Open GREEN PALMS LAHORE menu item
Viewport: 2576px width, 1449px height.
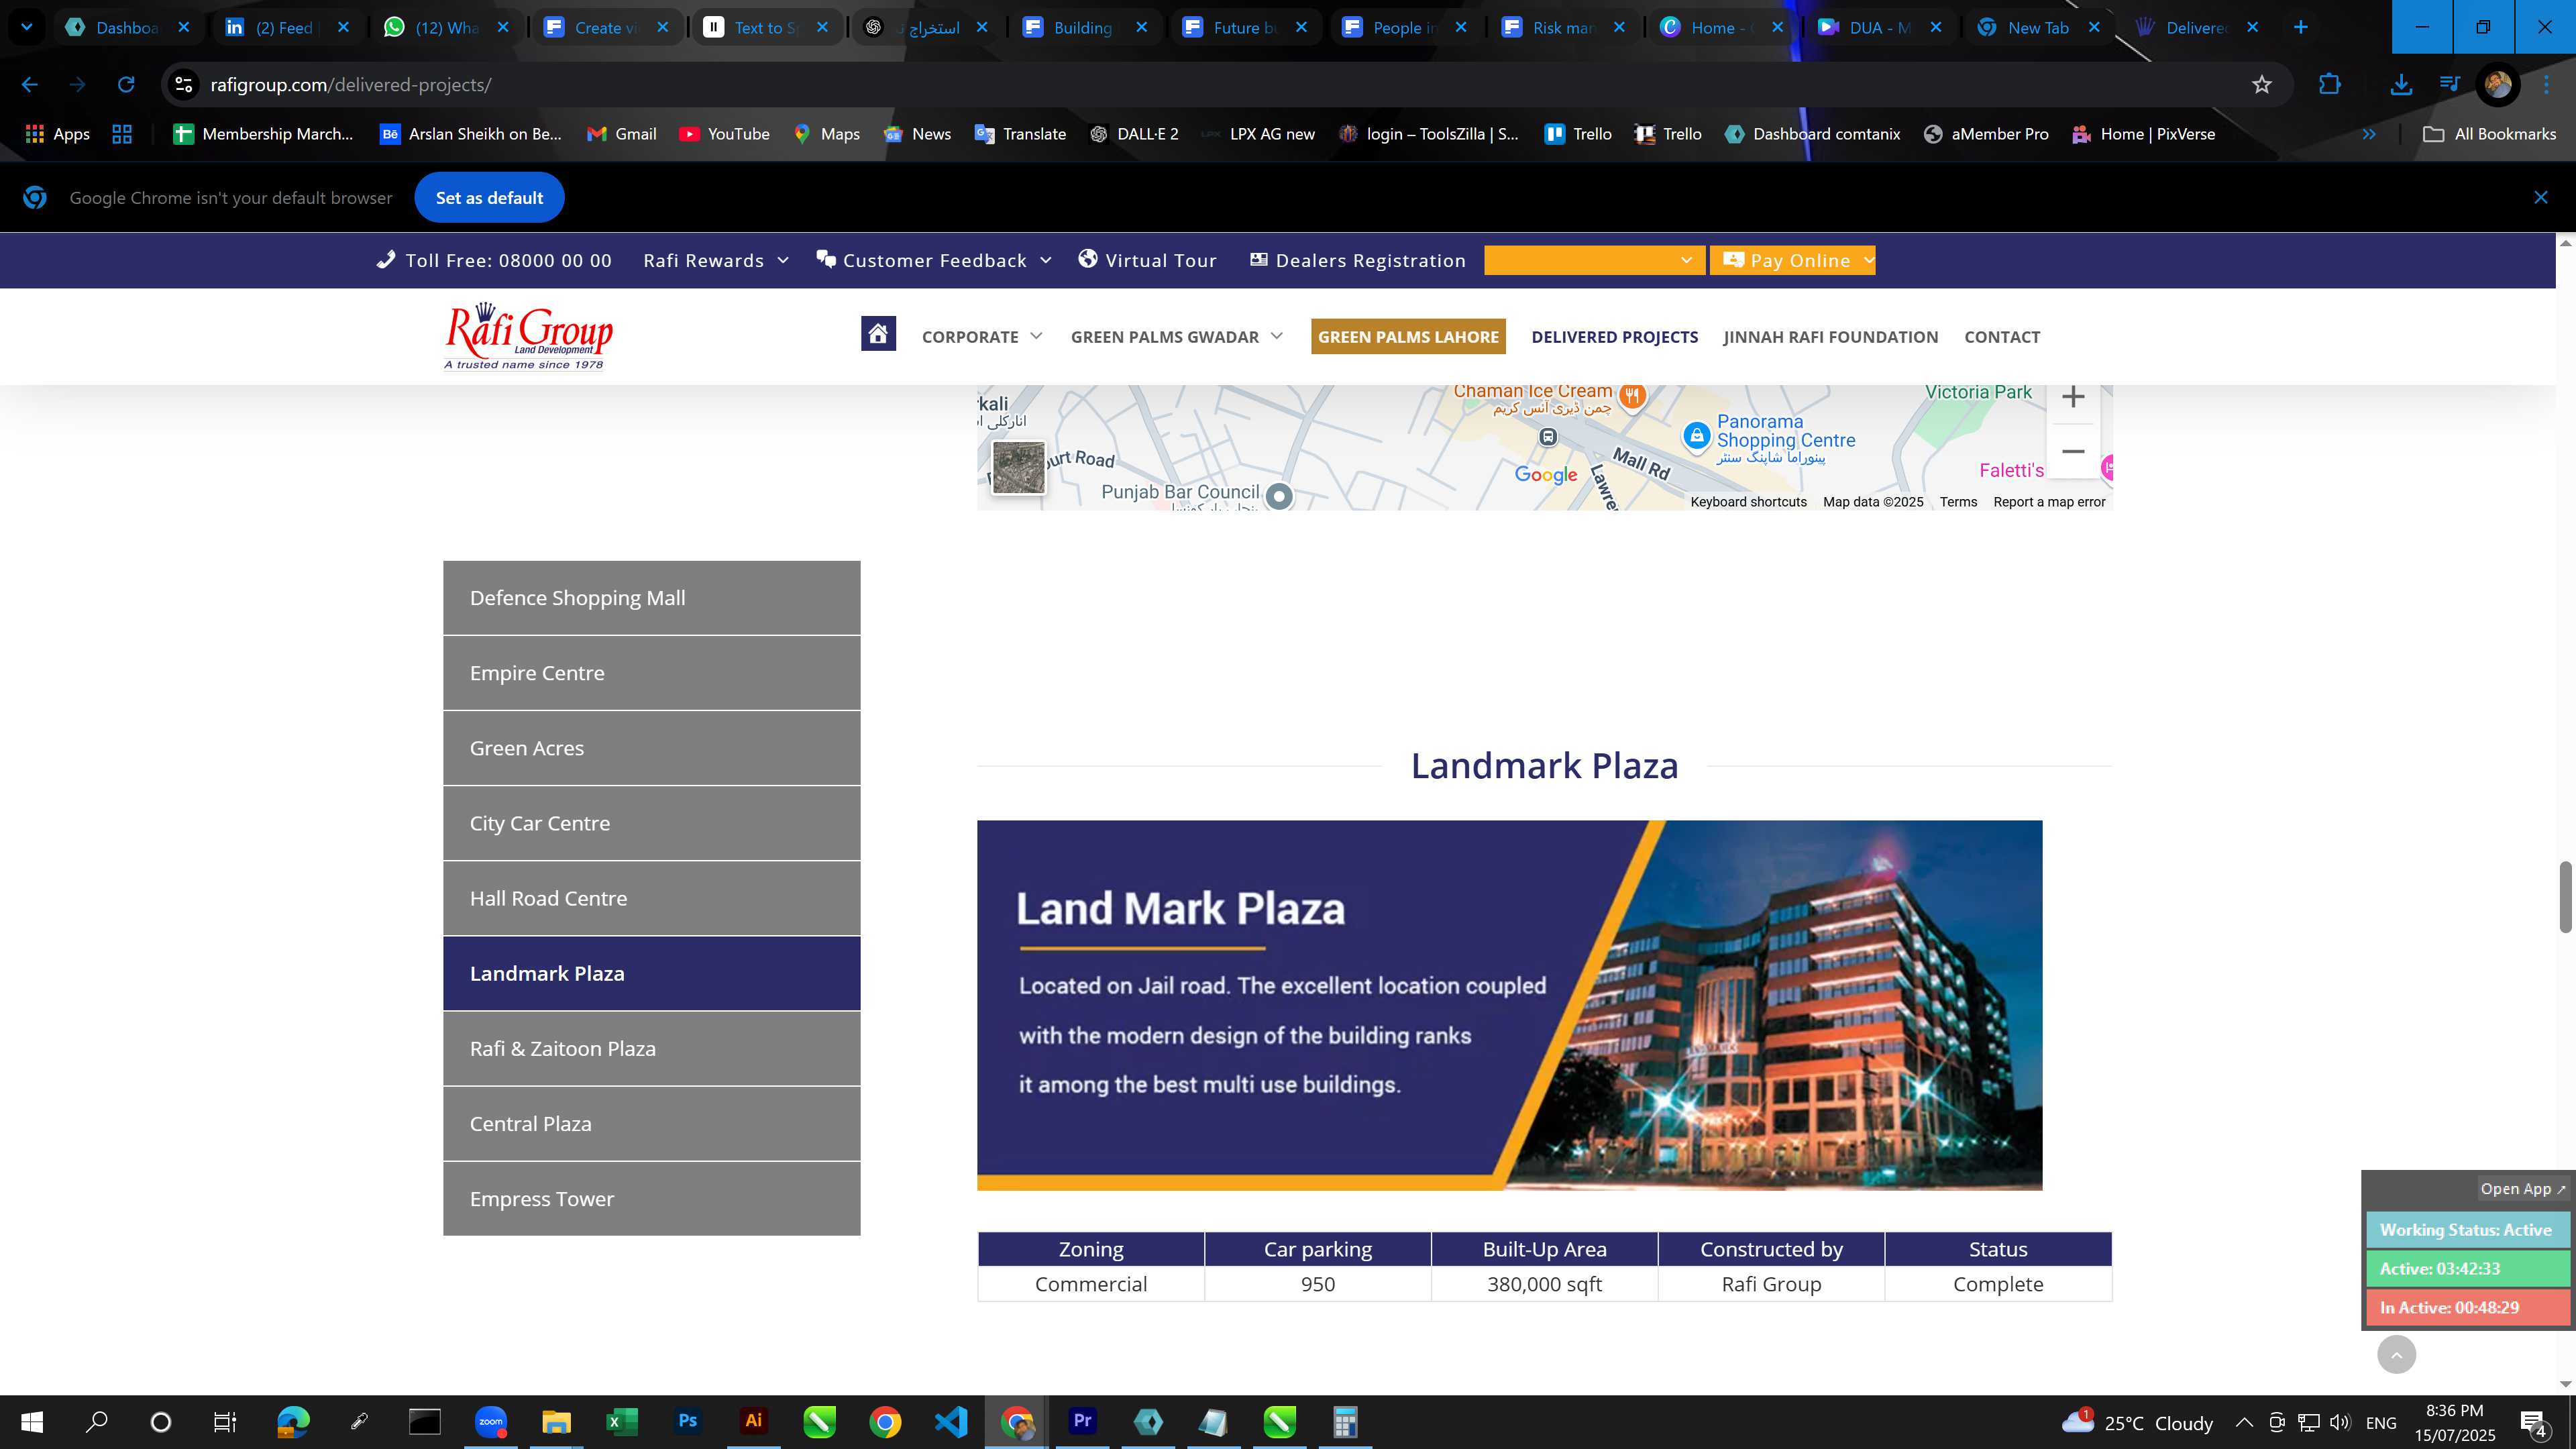[x=1408, y=337]
